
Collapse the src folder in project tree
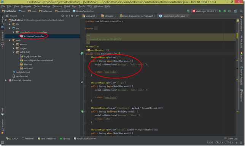tap(10, 28)
